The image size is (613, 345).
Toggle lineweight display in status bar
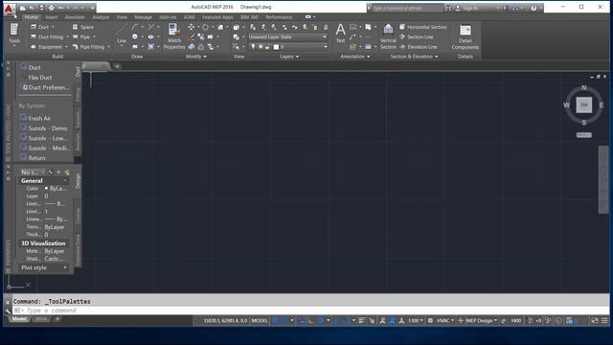[x=362, y=320]
